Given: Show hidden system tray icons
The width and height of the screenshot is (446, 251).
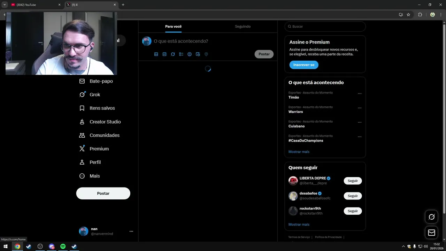Looking at the screenshot, I should (403, 246).
